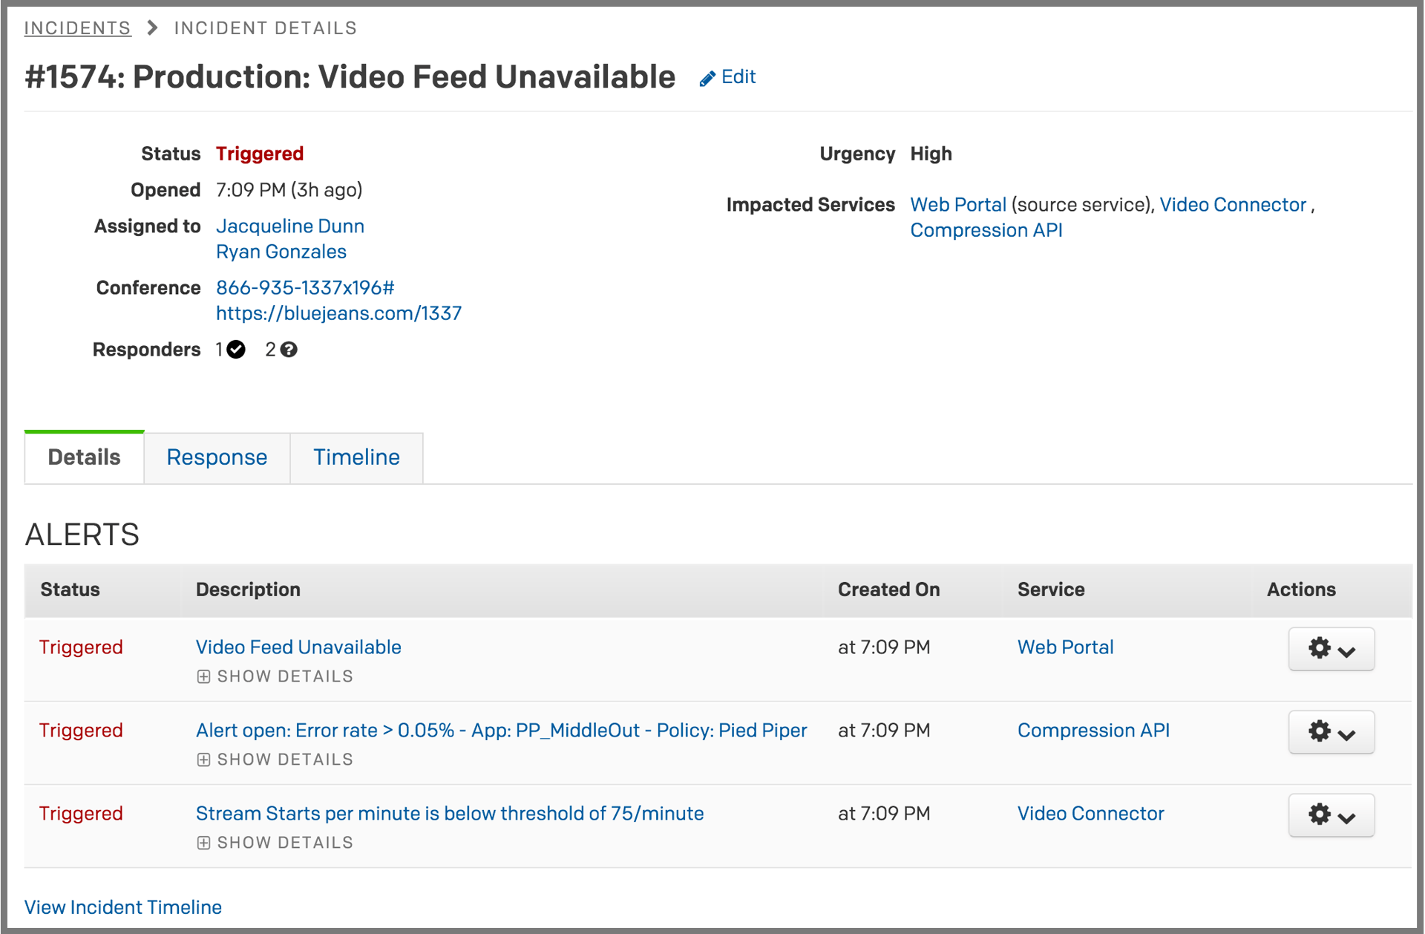Open the Stream Starts per minute alert

[x=449, y=814]
